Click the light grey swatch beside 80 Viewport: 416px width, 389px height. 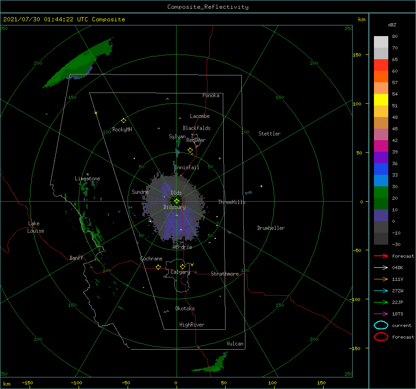(x=381, y=42)
